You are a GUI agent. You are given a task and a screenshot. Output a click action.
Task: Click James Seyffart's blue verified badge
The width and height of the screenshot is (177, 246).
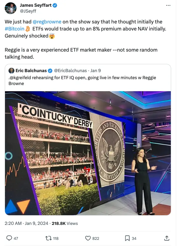[55, 6]
